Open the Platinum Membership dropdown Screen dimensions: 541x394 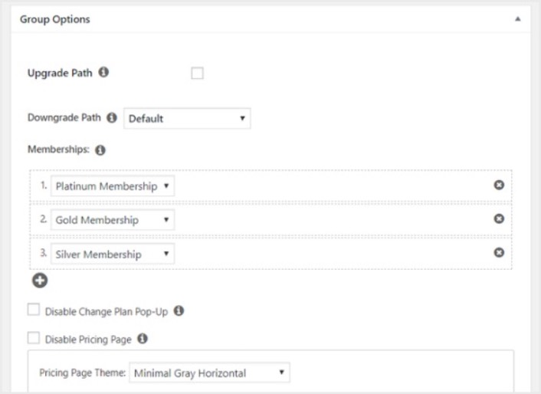coord(112,186)
